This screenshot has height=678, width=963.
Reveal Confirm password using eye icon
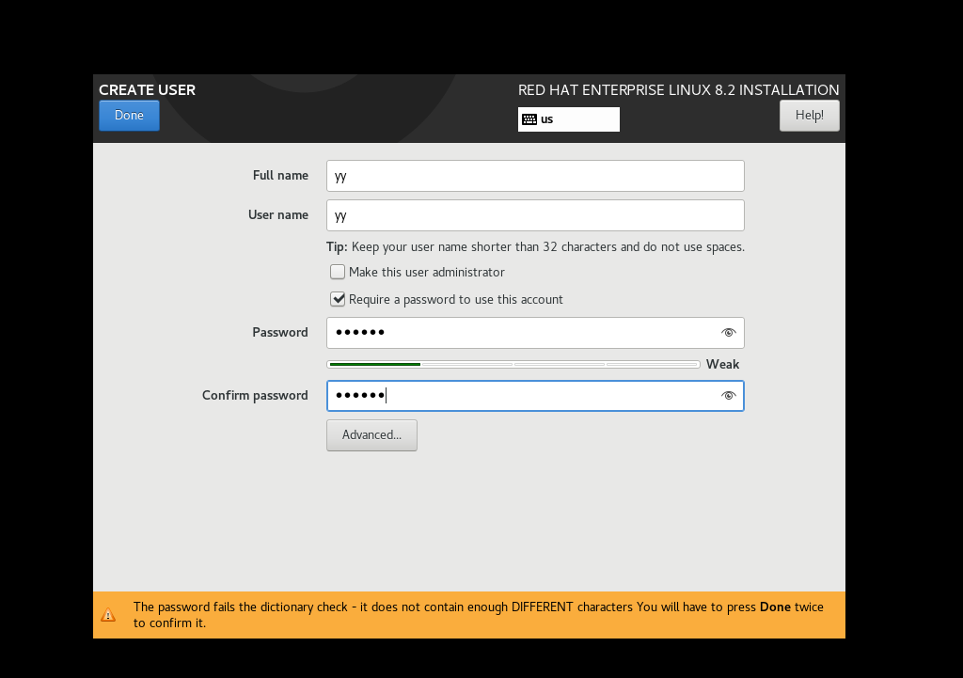click(729, 396)
